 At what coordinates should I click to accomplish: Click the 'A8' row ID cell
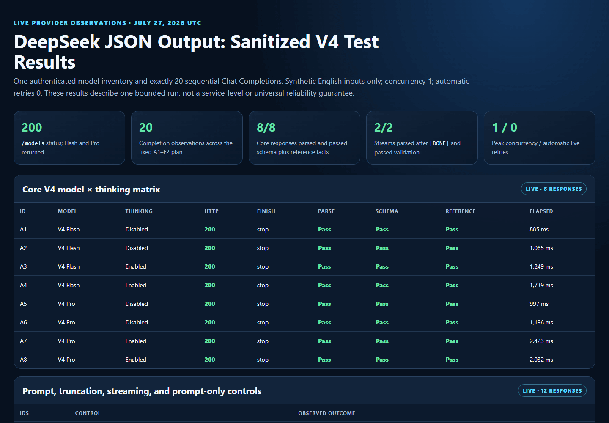23,360
